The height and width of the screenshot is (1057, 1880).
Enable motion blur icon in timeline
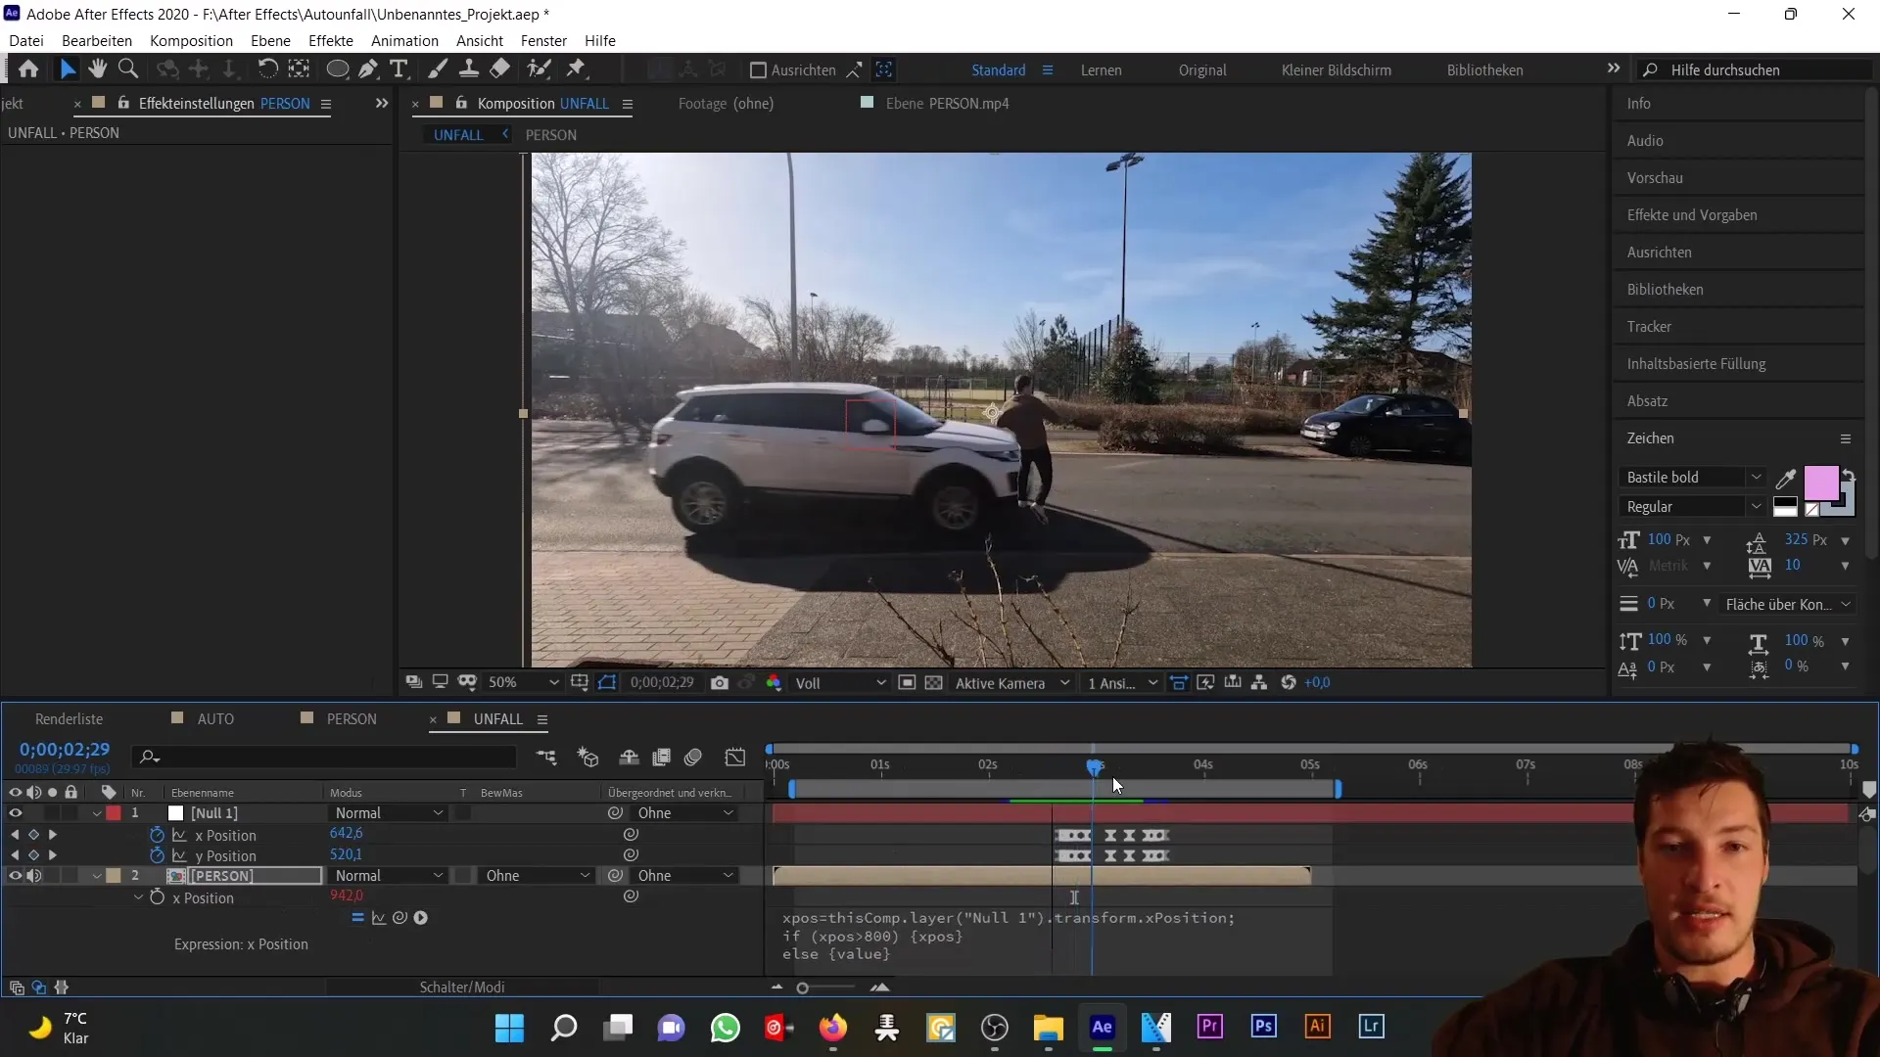(693, 757)
